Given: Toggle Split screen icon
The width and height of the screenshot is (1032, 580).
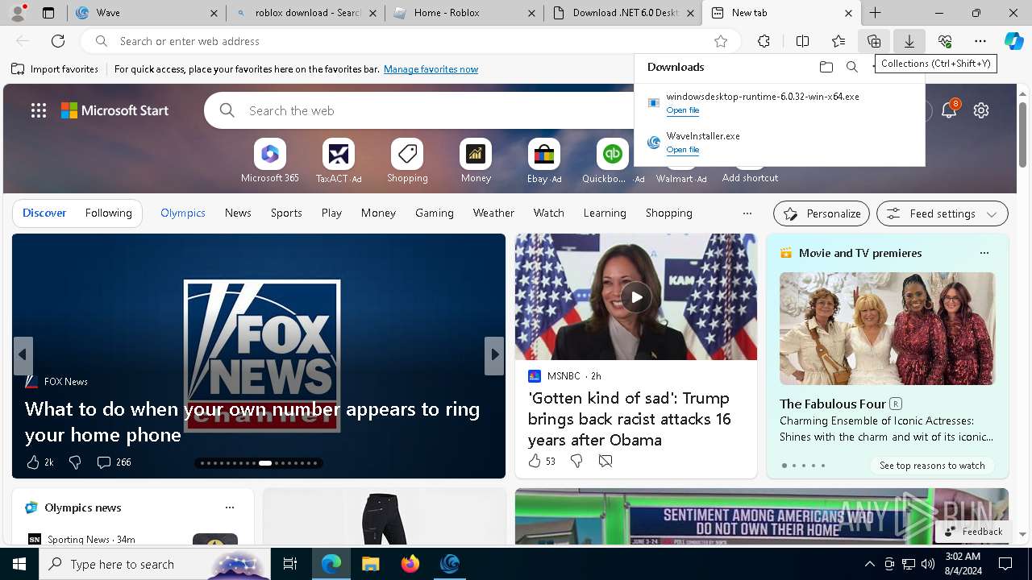Looking at the screenshot, I should click(802, 41).
